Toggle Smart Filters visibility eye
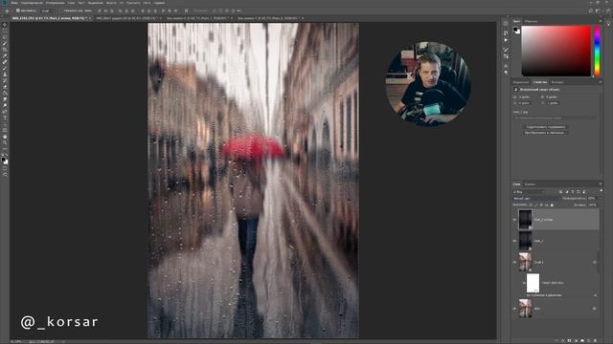 524,283
